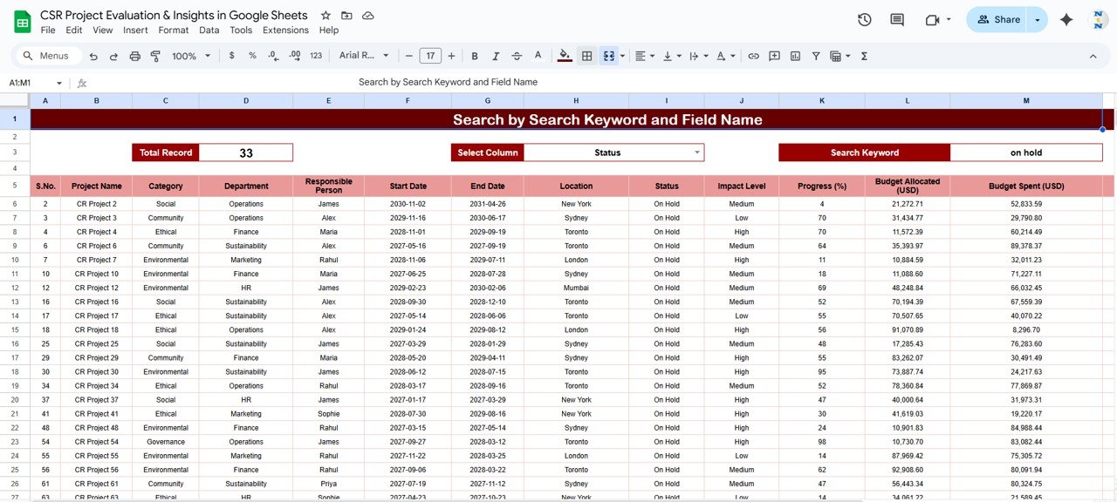The image size is (1117, 502).
Task: Toggle bold formatting
Action: (475, 56)
